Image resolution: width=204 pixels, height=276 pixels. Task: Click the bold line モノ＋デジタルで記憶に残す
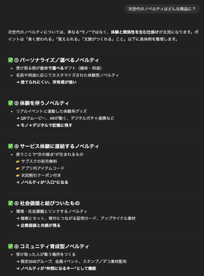46,125
